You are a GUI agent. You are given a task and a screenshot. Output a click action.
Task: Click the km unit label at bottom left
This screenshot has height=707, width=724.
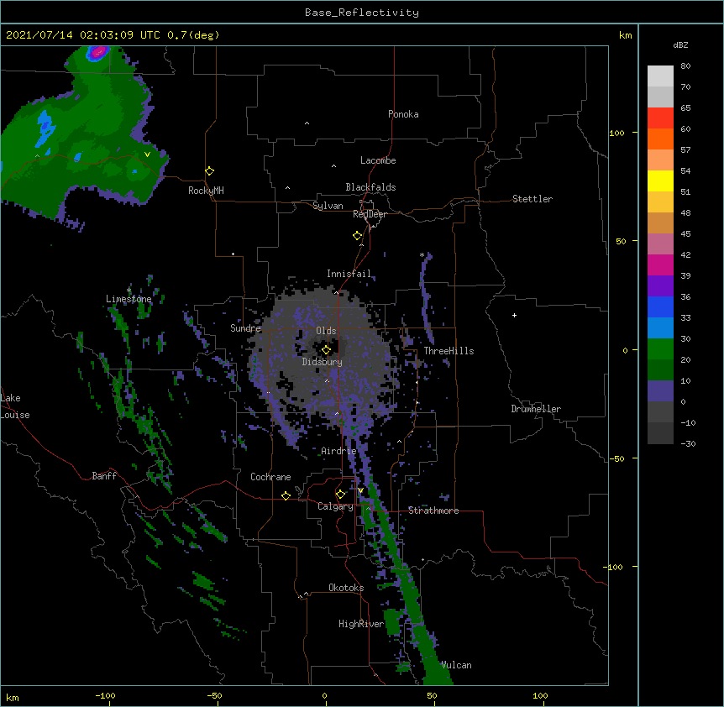13,697
